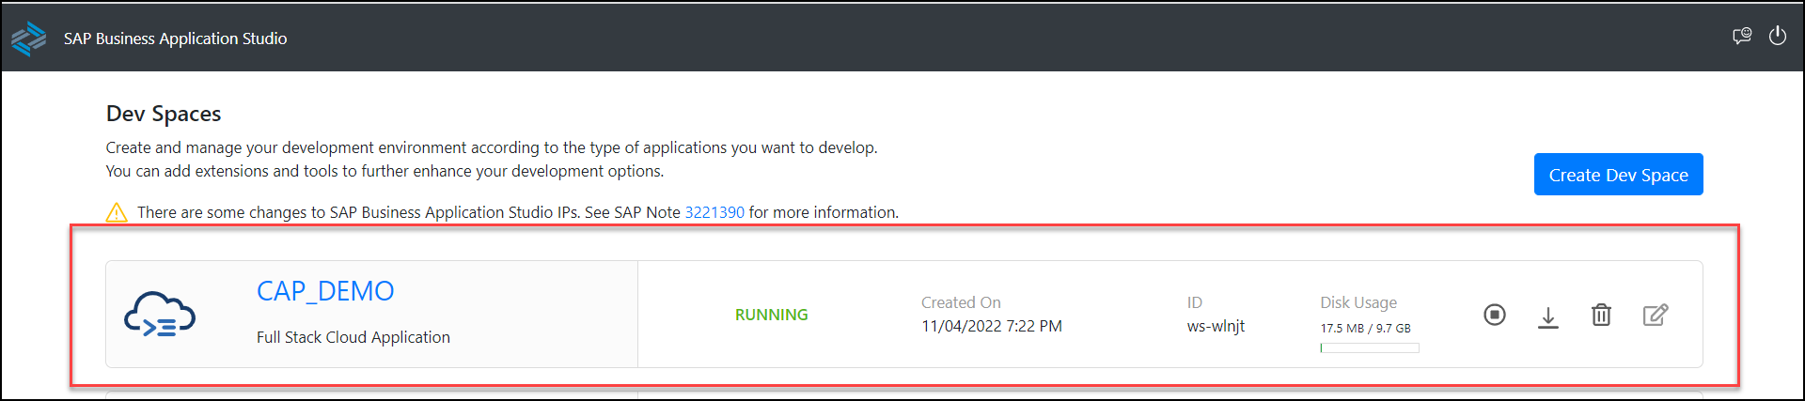
Task: Click Full Stack Cloud Application text
Action: click(353, 337)
